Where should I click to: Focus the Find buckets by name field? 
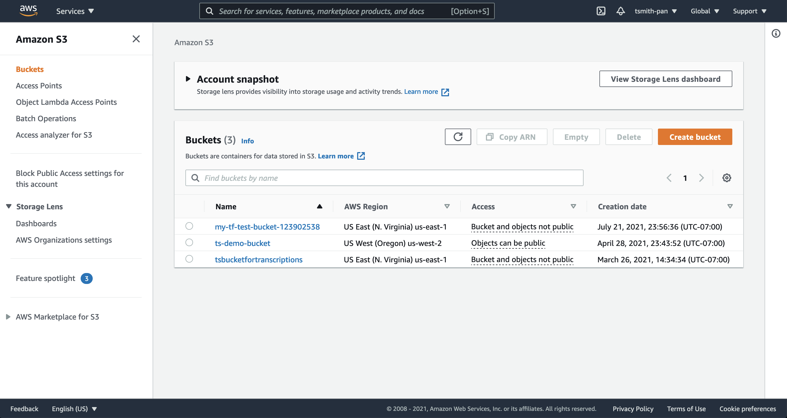384,178
